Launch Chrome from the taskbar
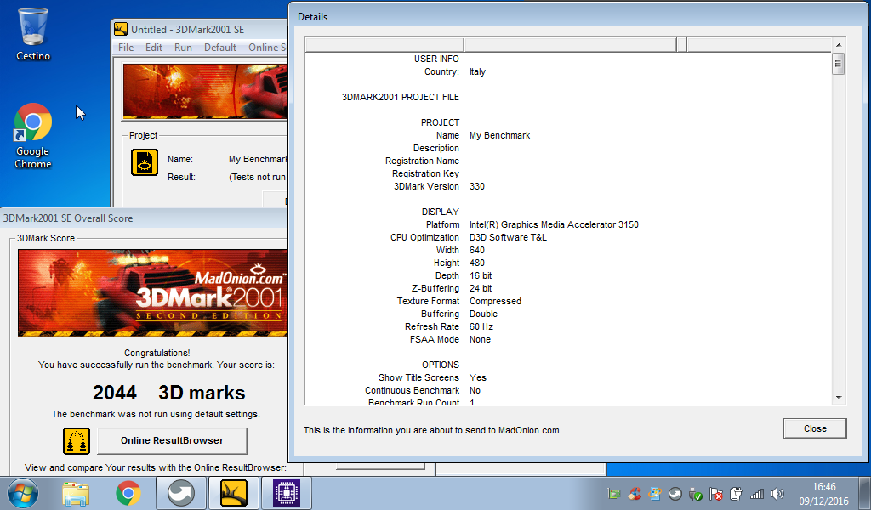The width and height of the screenshot is (871, 510). (128, 493)
